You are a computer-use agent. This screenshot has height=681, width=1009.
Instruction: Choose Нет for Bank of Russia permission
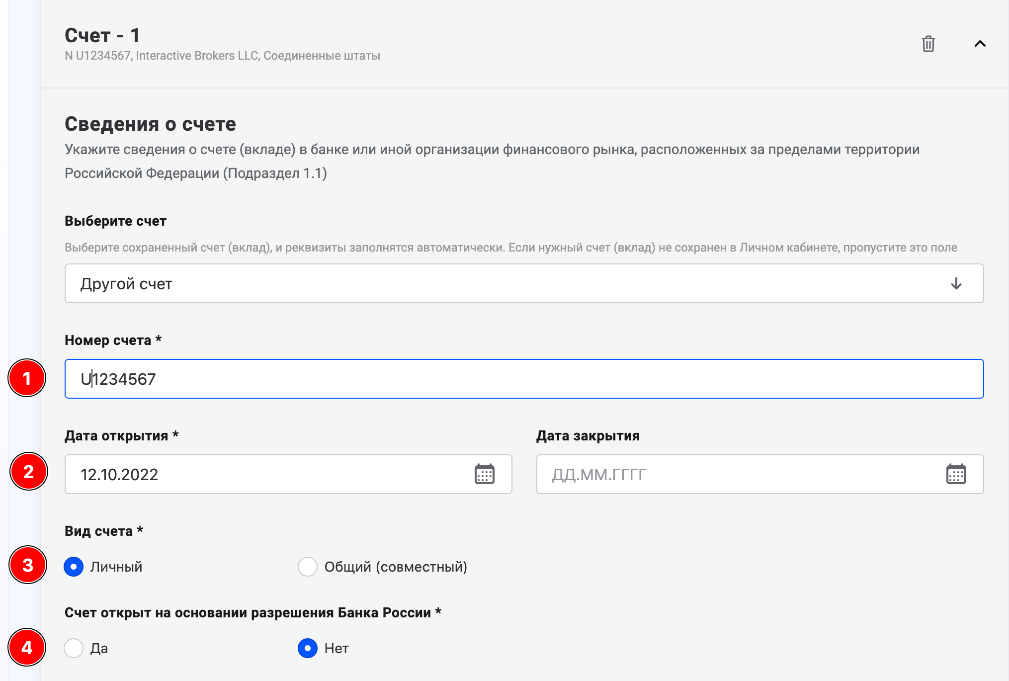(308, 648)
